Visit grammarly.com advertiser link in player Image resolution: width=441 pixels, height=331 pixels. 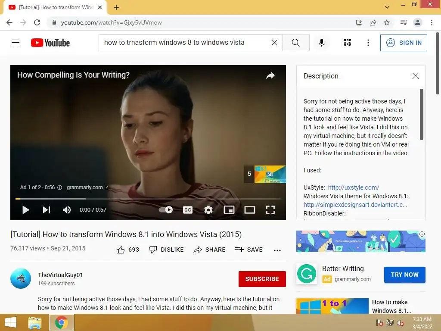click(x=87, y=187)
